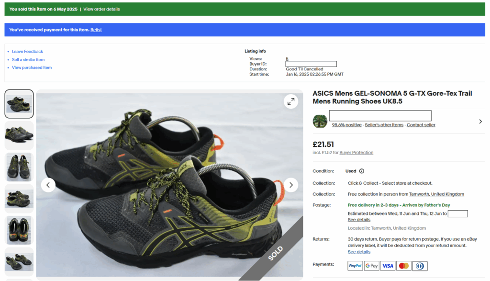The height and width of the screenshot is (281, 490).
Task: Select sixth thumbnail of shoes
Action: [x=19, y=262]
